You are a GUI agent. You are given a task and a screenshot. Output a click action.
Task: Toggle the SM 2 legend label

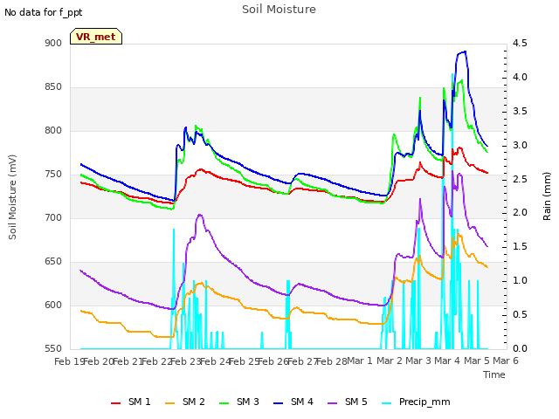pos(194,402)
